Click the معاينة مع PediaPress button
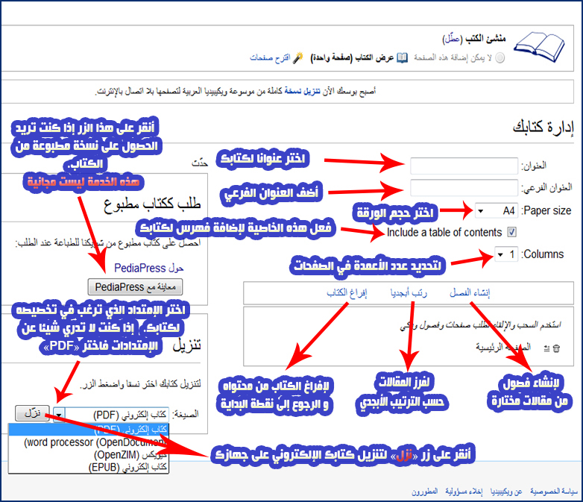Image resolution: width=583 pixels, height=502 pixels. (136, 287)
